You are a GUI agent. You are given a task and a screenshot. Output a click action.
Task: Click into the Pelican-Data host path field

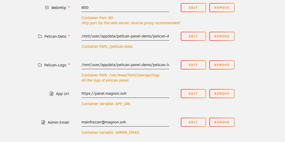point(125,36)
